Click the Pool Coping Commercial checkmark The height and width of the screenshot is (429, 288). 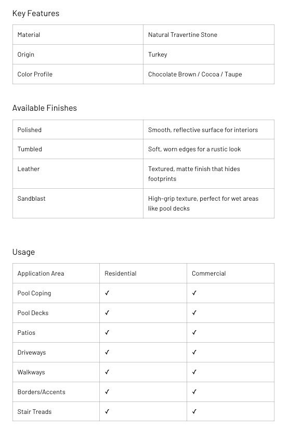(x=194, y=293)
